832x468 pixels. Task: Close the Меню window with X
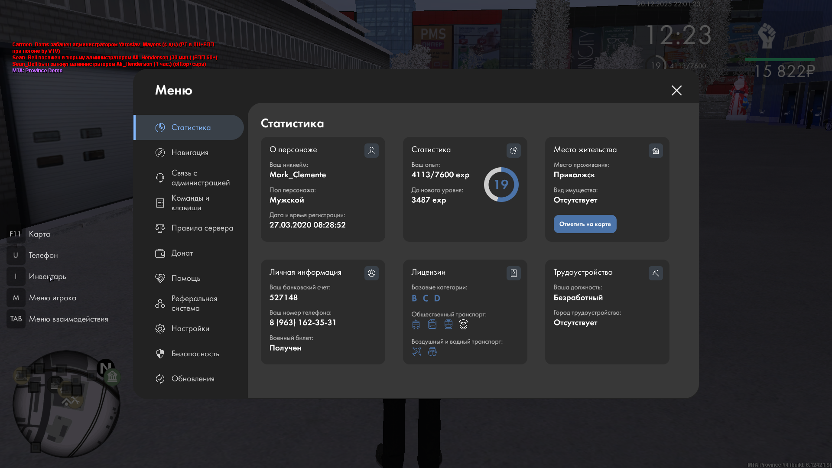(676, 90)
